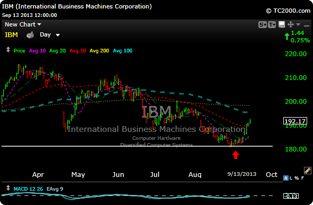
Task: Click the hand pointer icon next to IBM
Action: (x=30, y=35)
